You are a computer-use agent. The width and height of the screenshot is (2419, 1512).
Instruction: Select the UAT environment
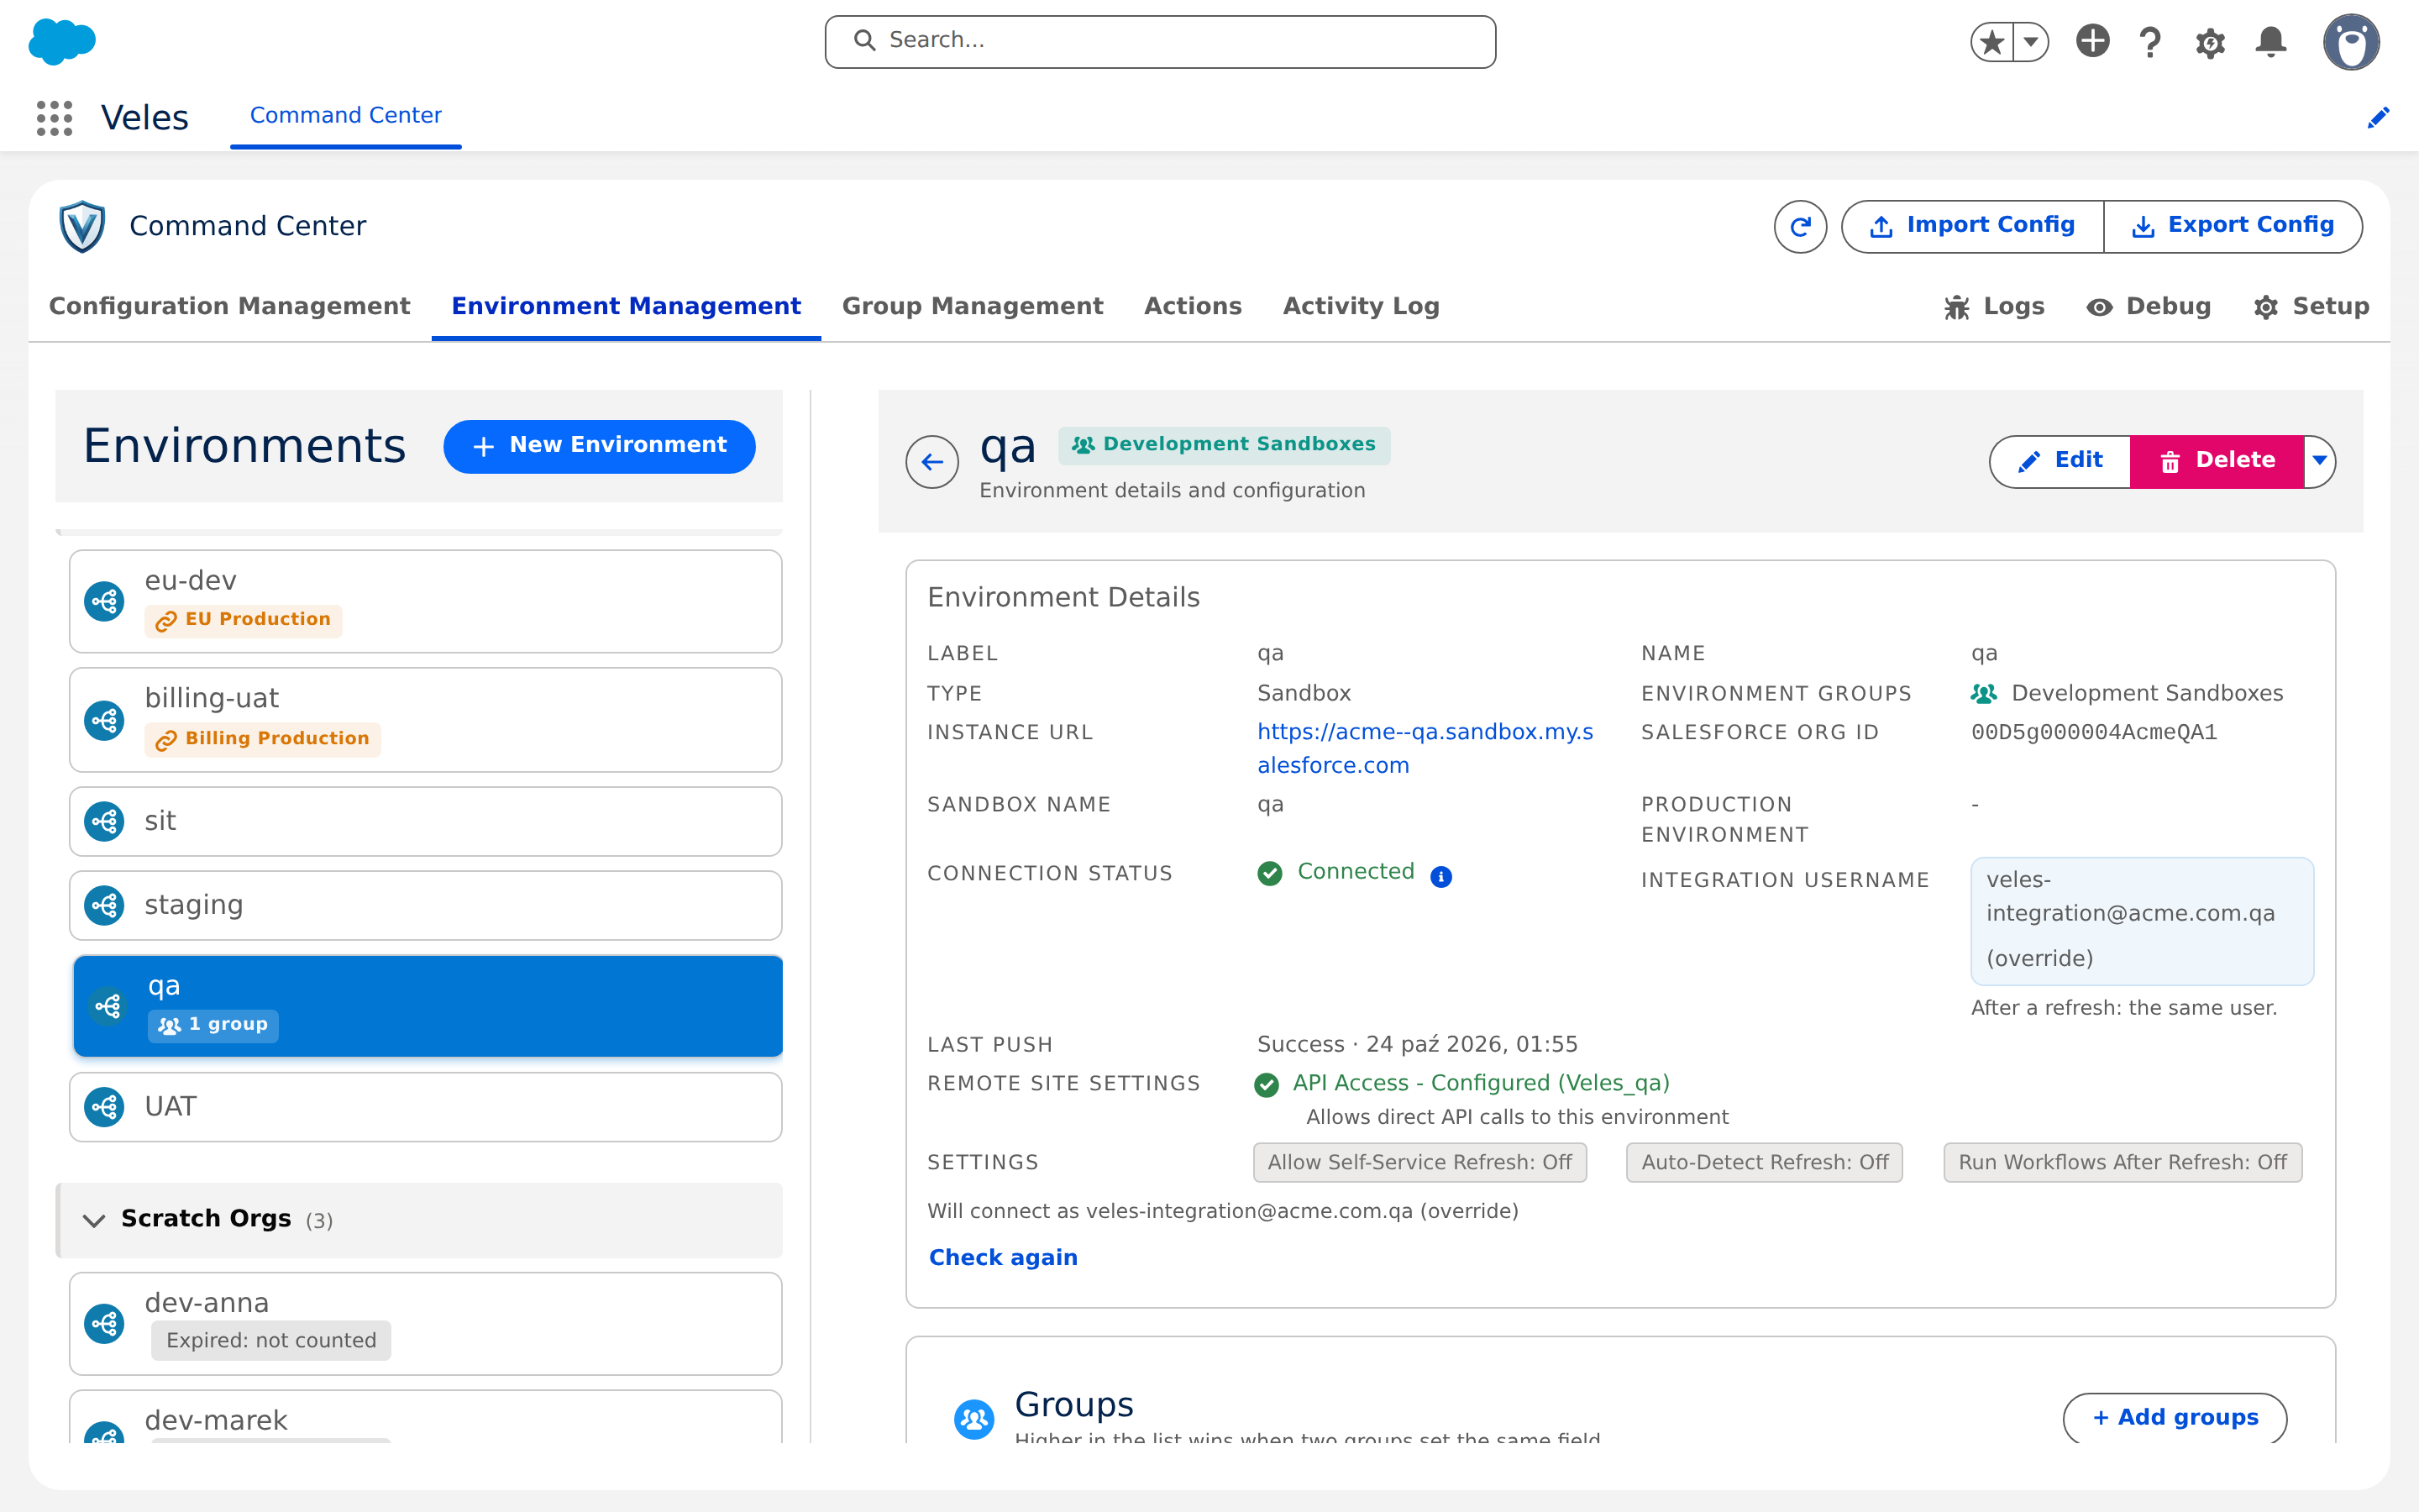pyautogui.click(x=425, y=1107)
